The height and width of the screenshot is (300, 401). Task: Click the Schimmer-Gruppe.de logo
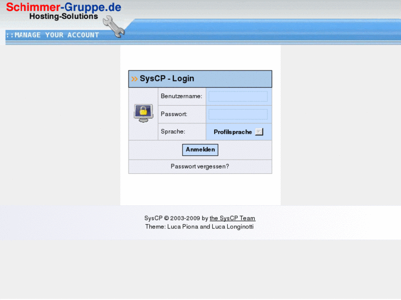(x=63, y=7)
